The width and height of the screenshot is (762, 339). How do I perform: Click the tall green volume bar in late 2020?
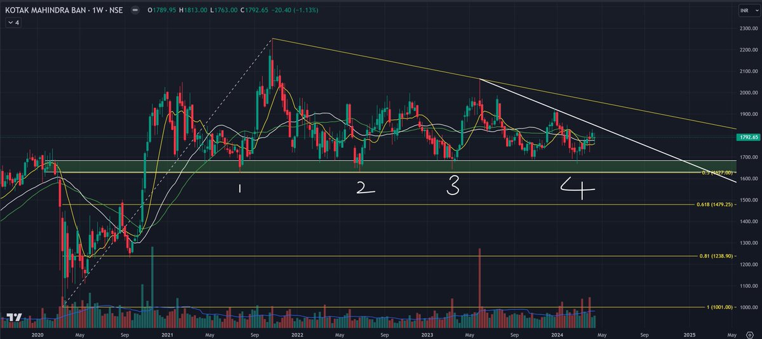tap(153, 286)
